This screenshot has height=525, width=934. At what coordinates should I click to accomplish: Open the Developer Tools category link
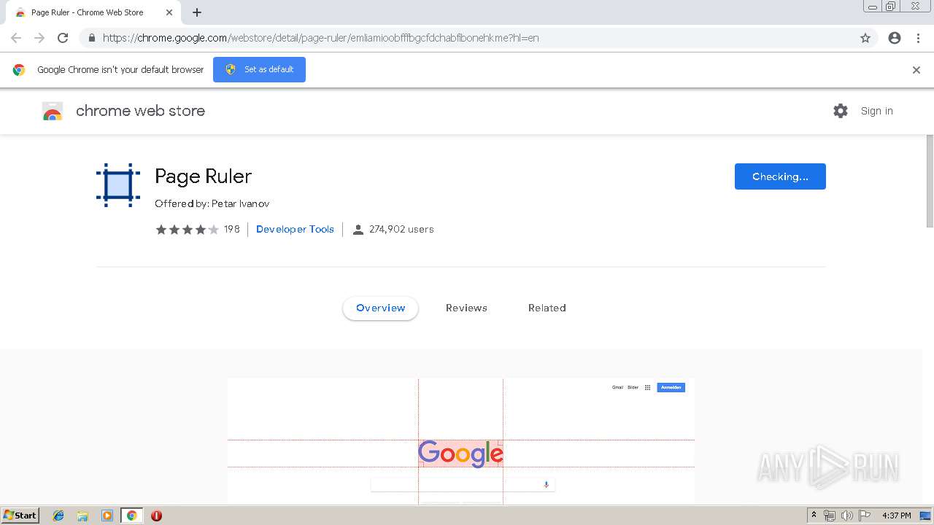pos(295,229)
